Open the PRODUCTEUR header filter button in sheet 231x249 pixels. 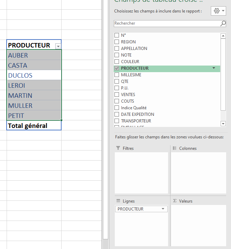coord(58,46)
